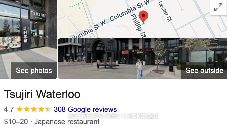
Task: Click the 4.7 rating number
Action: (9, 109)
